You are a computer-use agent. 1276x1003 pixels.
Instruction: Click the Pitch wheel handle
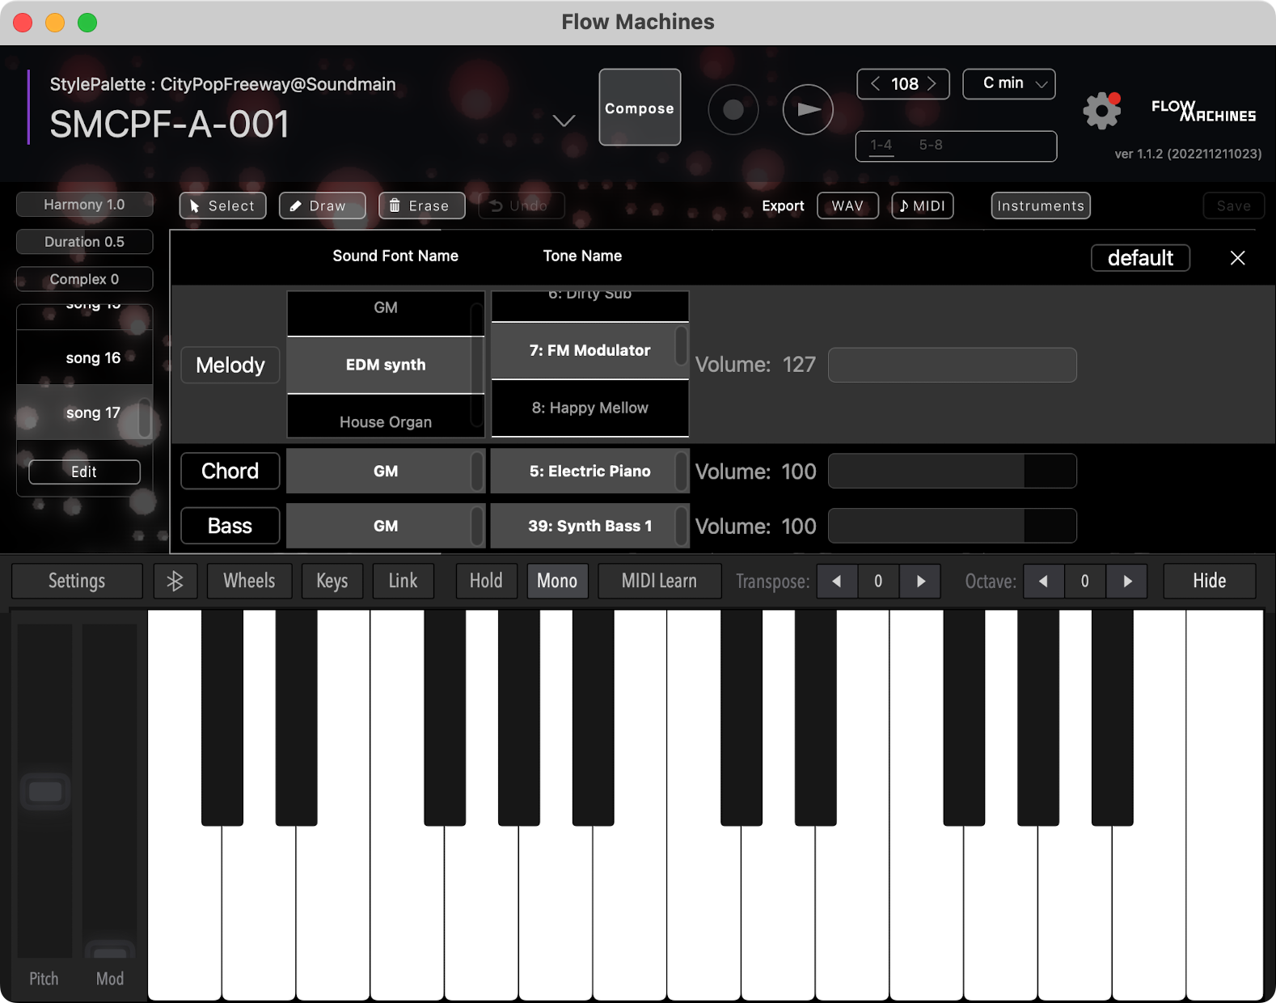pyautogui.click(x=45, y=792)
